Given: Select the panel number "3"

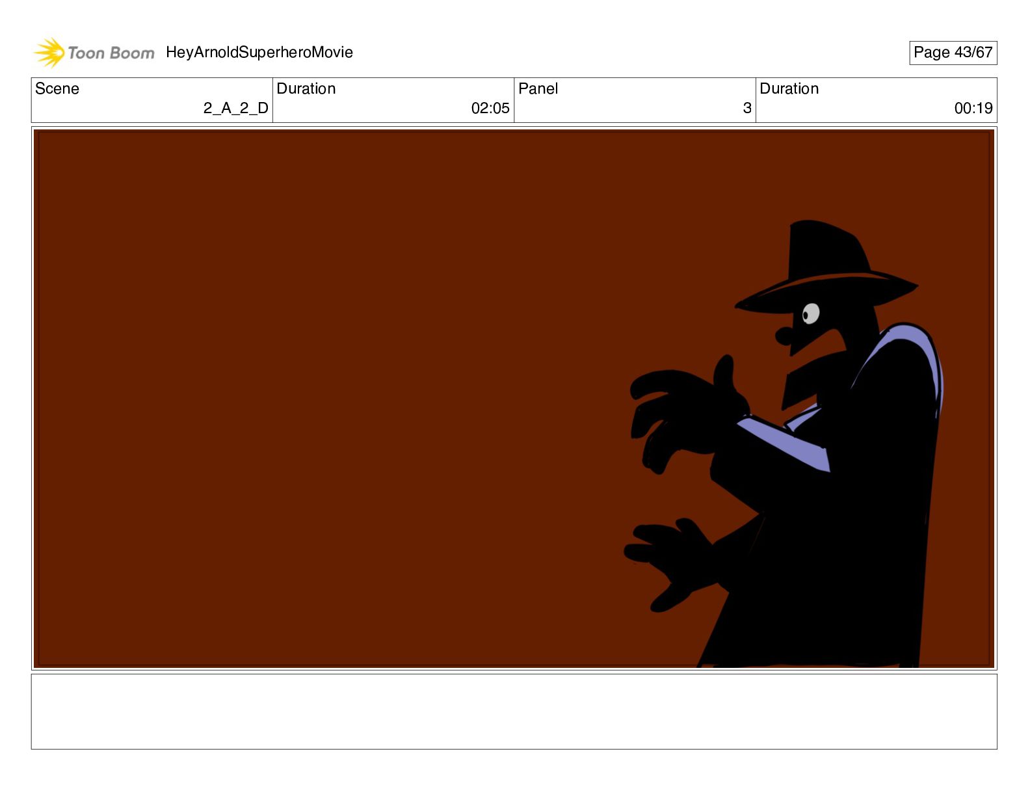Looking at the screenshot, I should [x=747, y=108].
